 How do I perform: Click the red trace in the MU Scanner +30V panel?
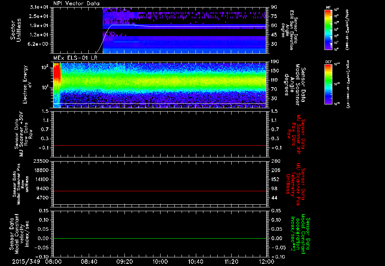coord(159,145)
